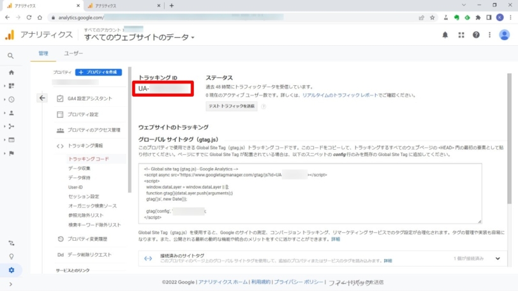Click the account avatar in header
Image resolution: width=518 pixels, height=291 pixels.
(504, 34)
